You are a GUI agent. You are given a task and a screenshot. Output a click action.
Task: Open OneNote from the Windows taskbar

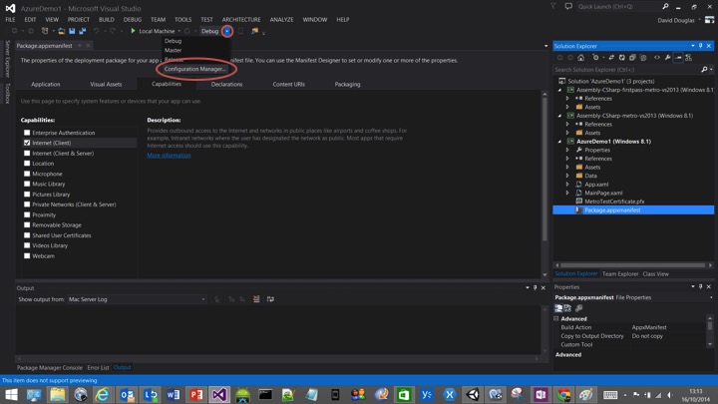point(540,394)
